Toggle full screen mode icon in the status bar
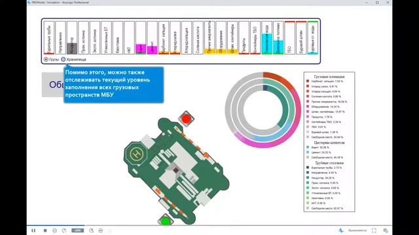The width and height of the screenshot is (419, 235). pos(374,230)
